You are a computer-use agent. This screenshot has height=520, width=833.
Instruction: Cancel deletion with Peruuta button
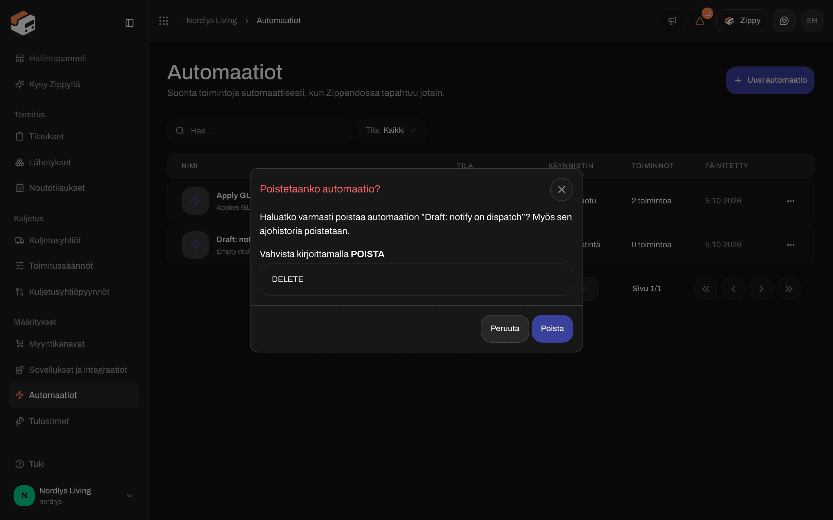coord(505,328)
